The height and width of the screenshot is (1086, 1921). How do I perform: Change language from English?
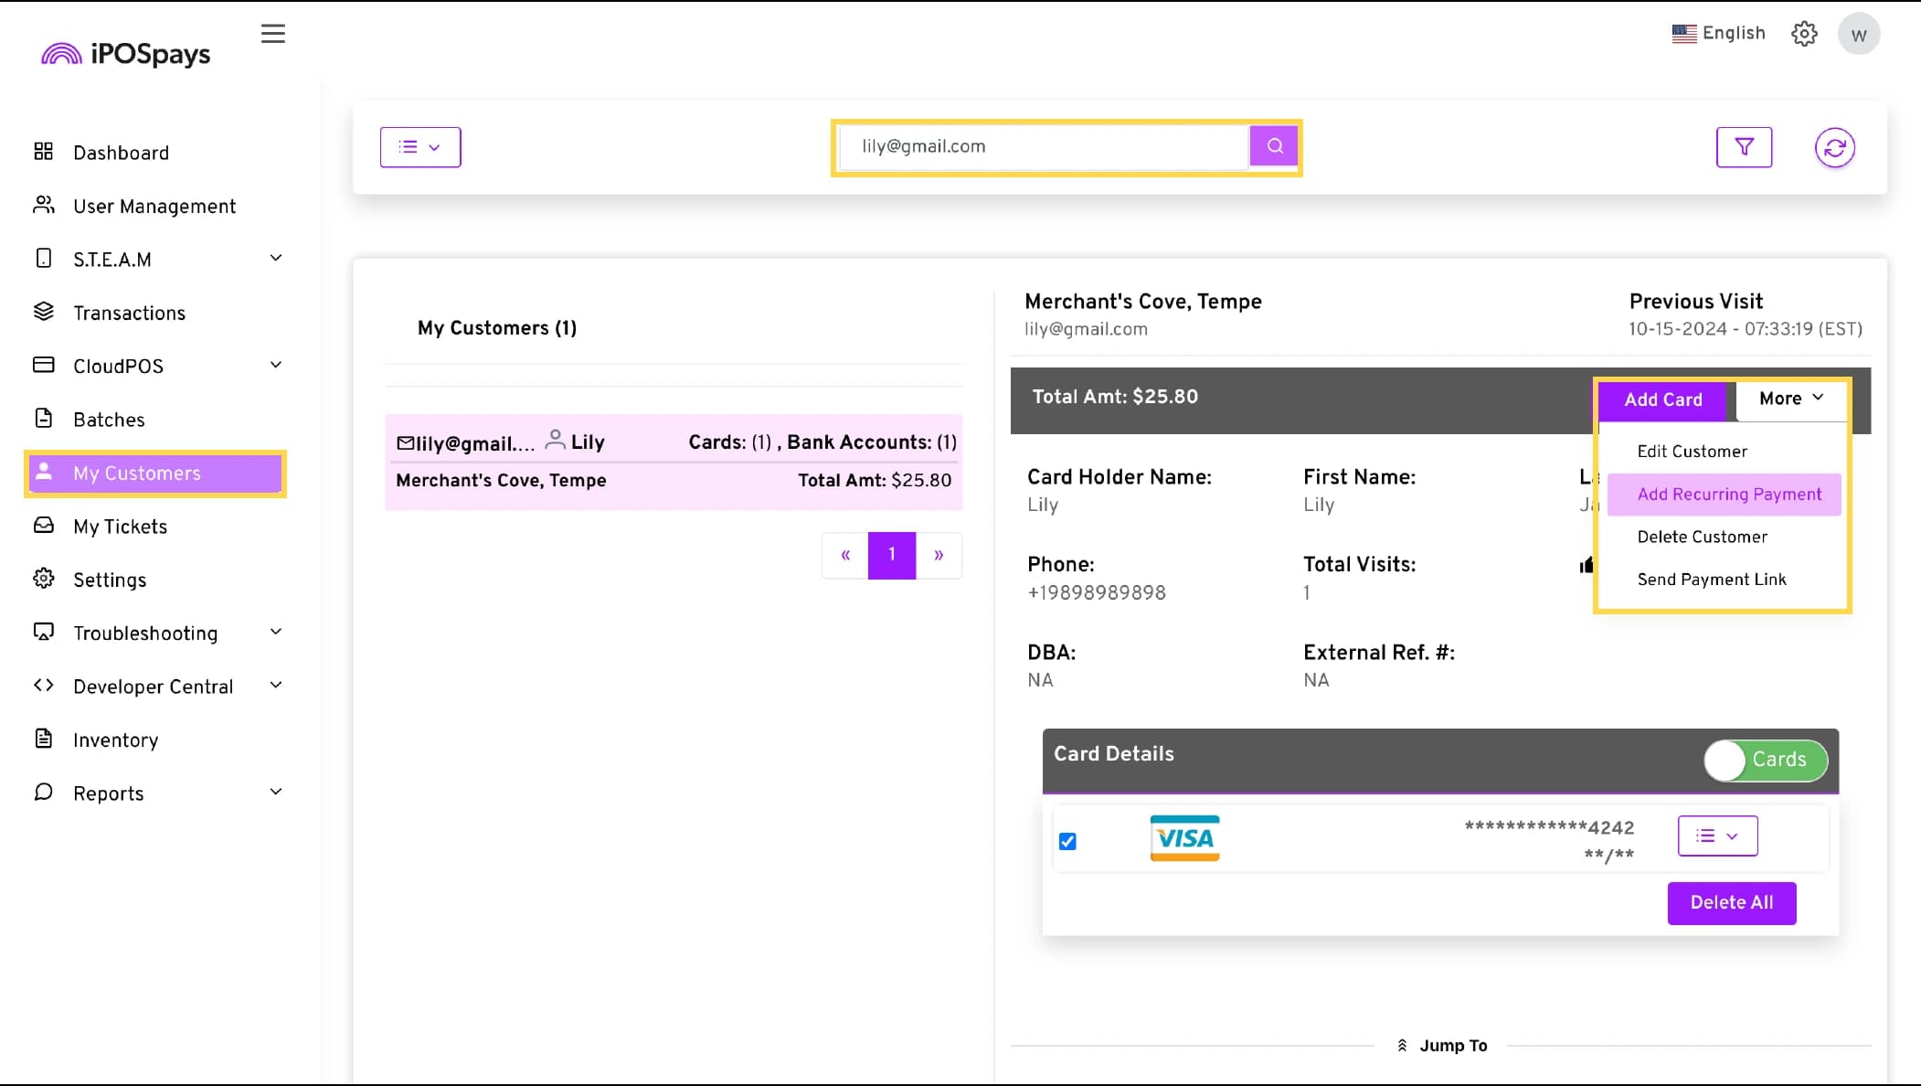click(1719, 33)
